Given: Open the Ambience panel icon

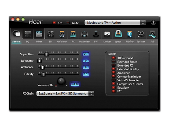Looking at the screenshot, I should 62,34.
